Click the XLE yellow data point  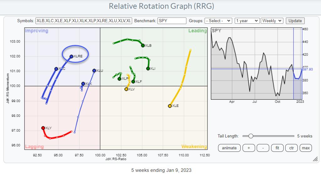pos(170,106)
